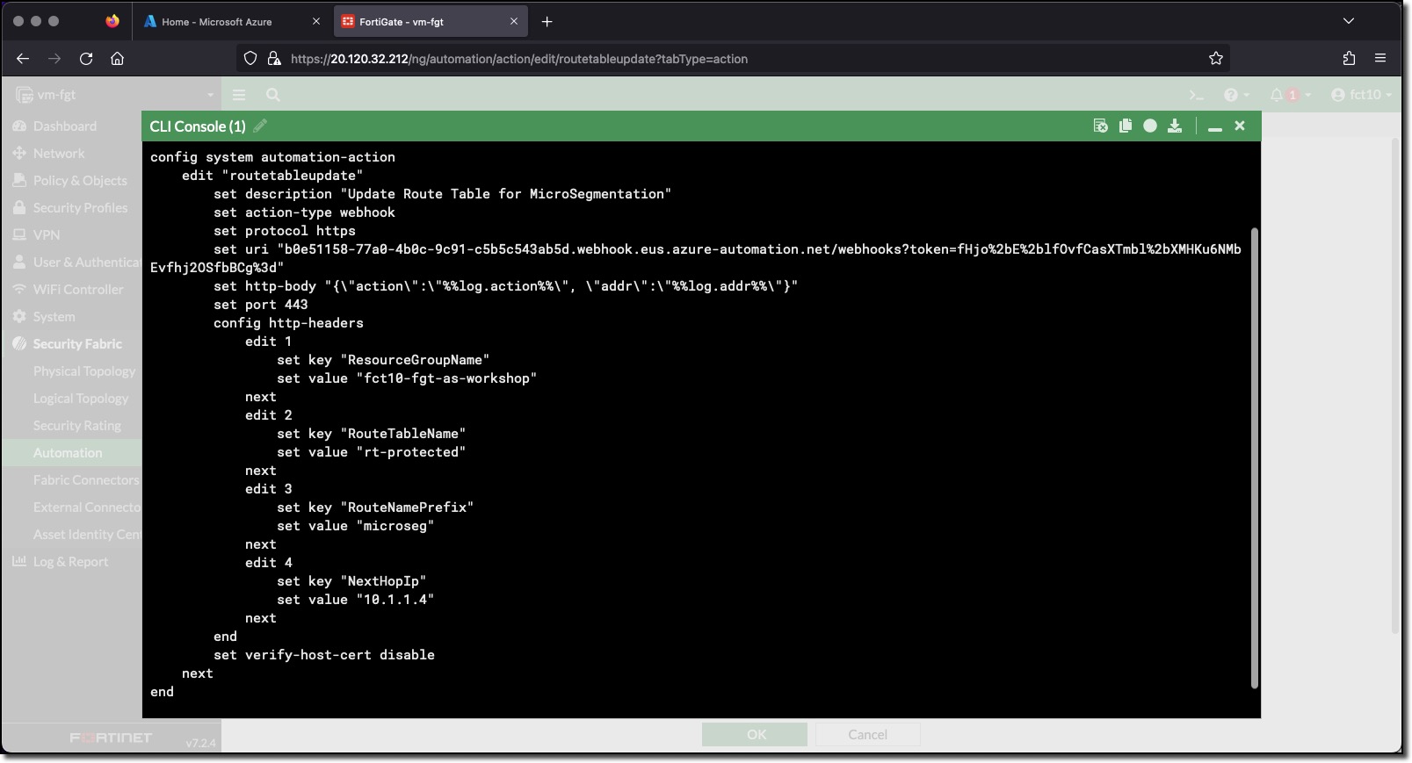
Task: Open the FortiGate help menu
Action: click(1235, 95)
